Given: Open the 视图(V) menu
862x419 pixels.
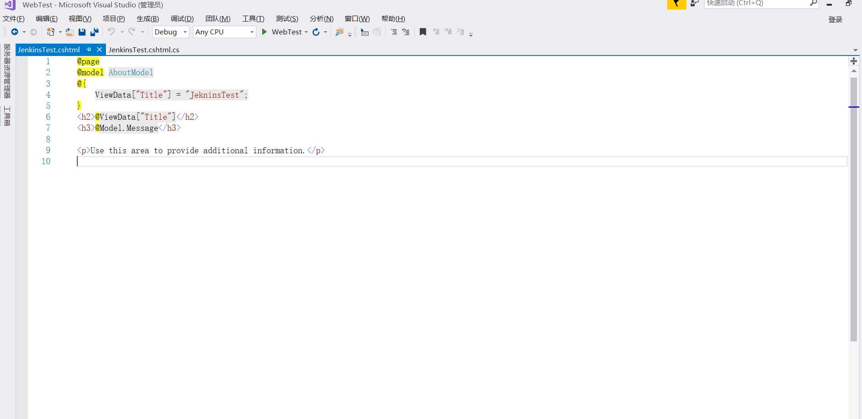Looking at the screenshot, I should (80, 19).
